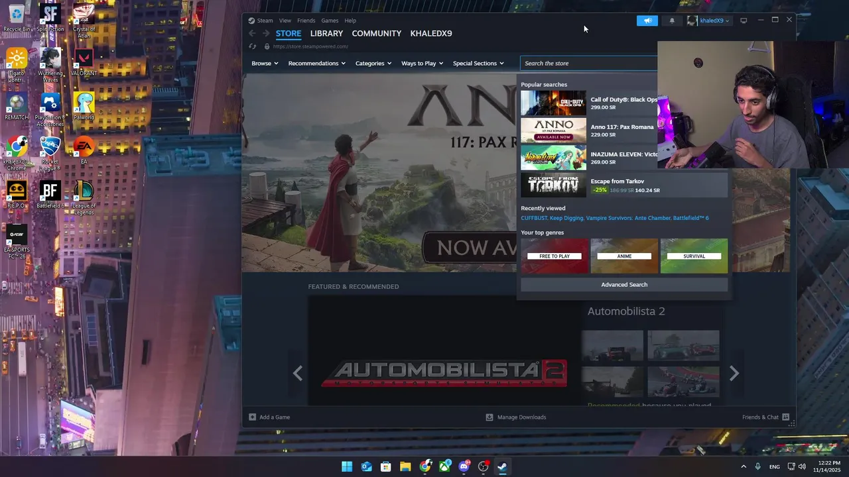Switch to the LIBRARY tab
Image resolution: width=849 pixels, height=477 pixels.
[326, 33]
